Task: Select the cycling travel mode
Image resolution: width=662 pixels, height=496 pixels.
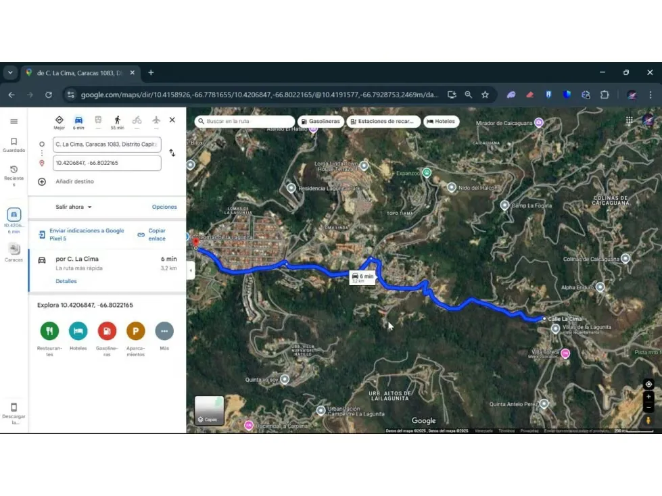Action: point(137,122)
